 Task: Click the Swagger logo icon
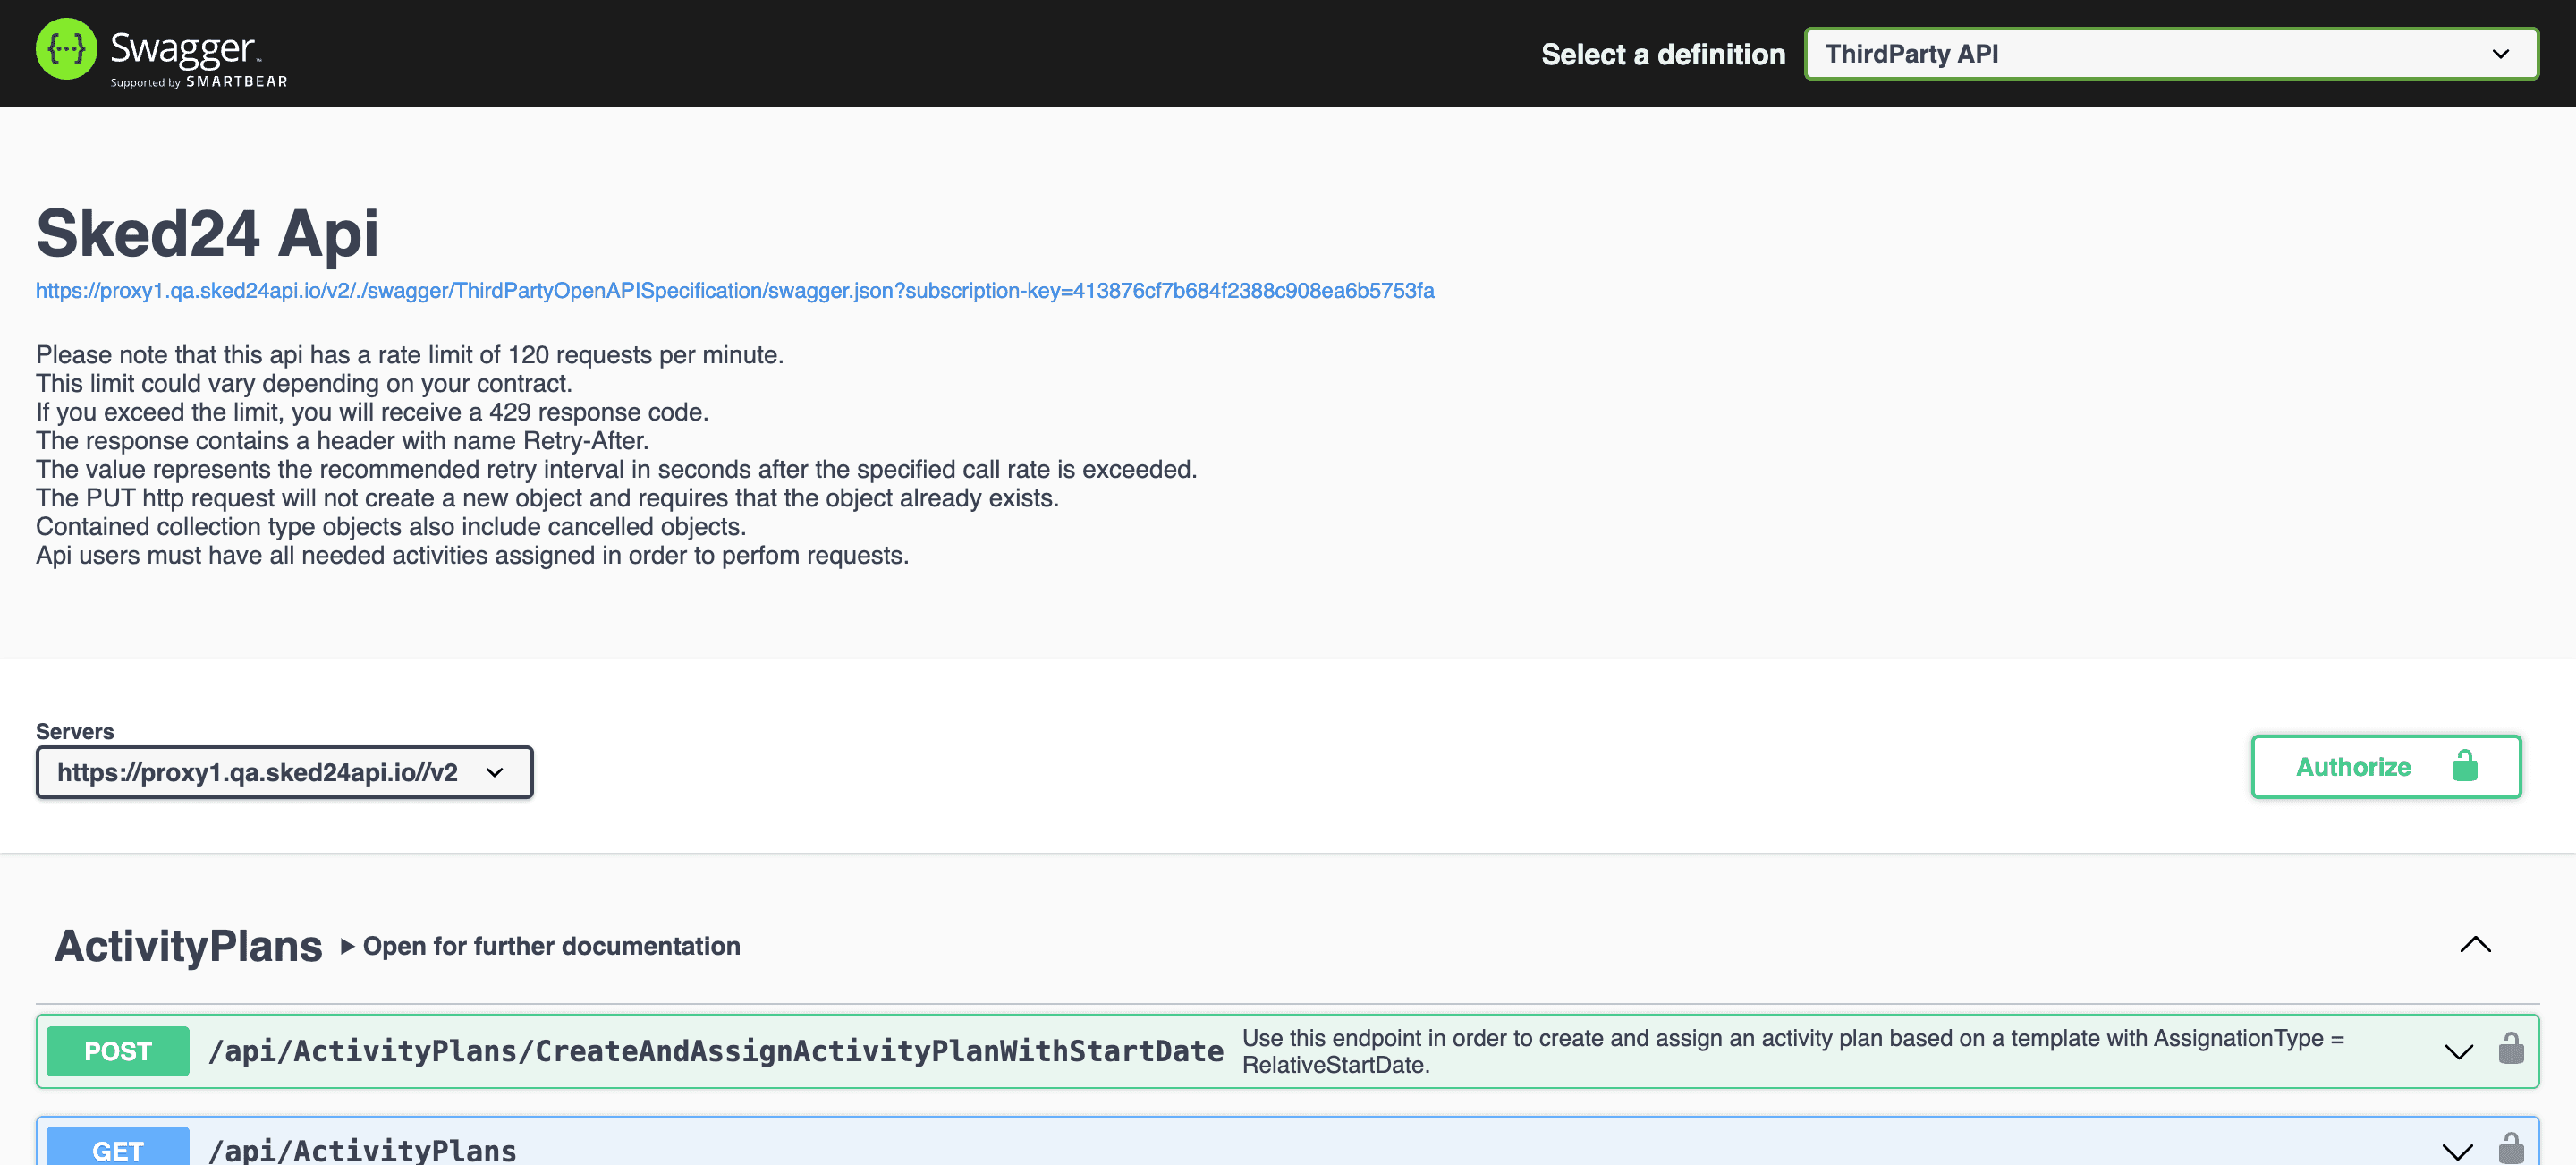pyautogui.click(x=66, y=49)
